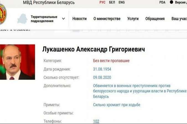Expand the chevron next to Территориальные подразделения
Screen dimensions: 187x124
point(63,19)
